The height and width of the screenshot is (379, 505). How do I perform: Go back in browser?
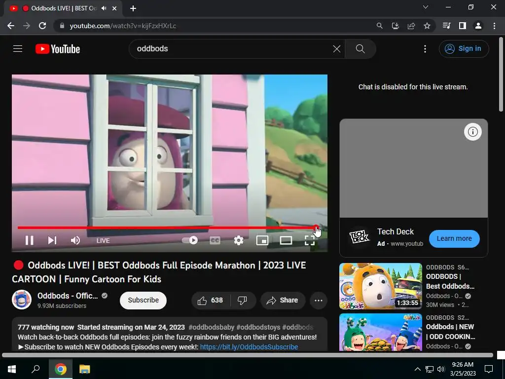(11, 26)
